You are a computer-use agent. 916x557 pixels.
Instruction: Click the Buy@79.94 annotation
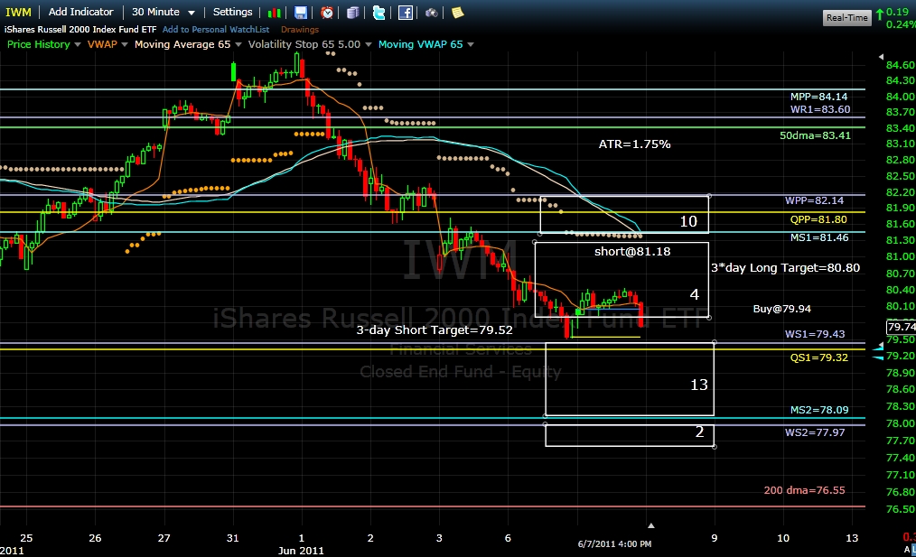click(x=781, y=309)
